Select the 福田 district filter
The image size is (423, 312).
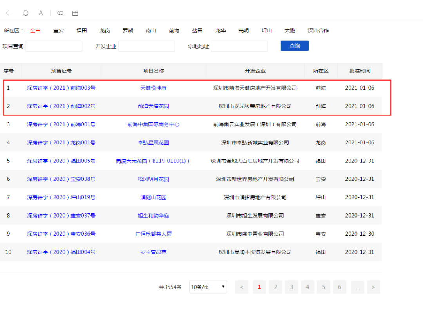81,31
